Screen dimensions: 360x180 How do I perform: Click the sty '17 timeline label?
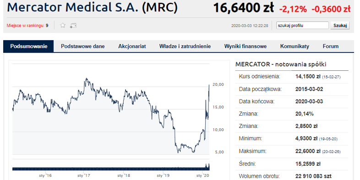click(83, 175)
